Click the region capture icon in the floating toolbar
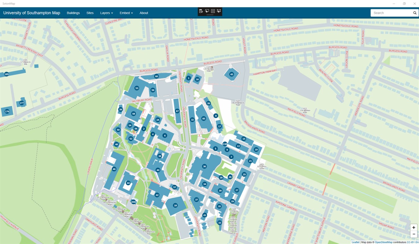Screen dimensions: 419x244 [213, 11]
